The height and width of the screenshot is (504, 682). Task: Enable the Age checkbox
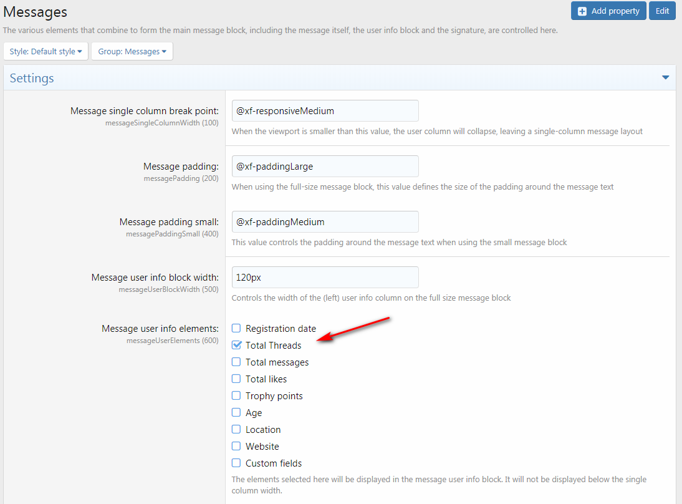pos(236,412)
